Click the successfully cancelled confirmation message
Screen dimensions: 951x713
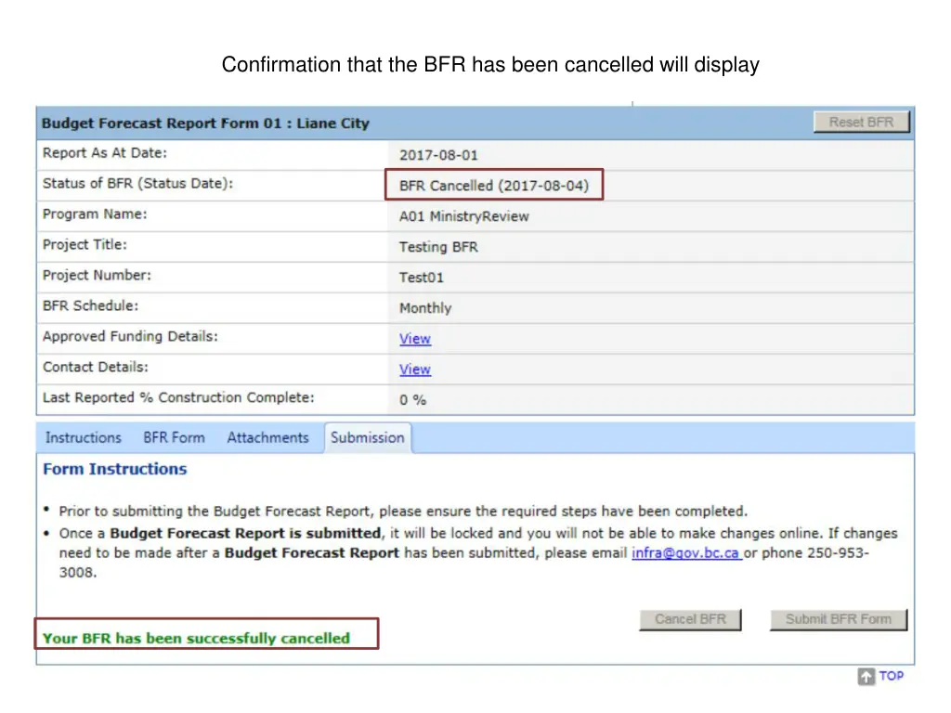click(196, 639)
